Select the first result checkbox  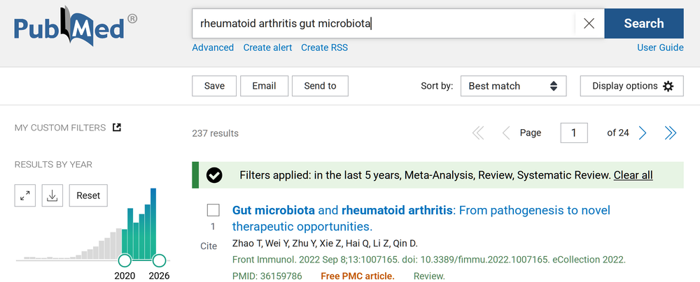[213, 210]
